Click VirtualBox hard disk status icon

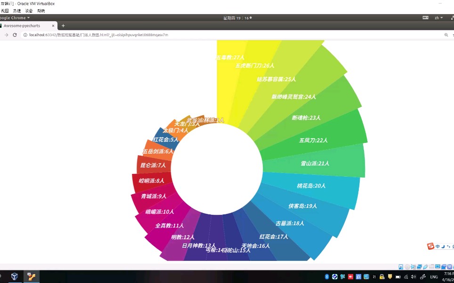click(401, 267)
